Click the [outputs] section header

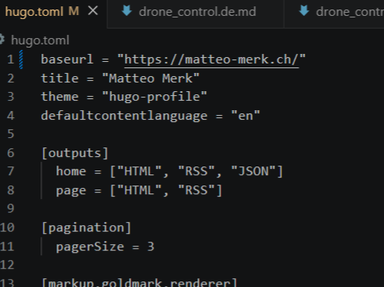click(75, 153)
